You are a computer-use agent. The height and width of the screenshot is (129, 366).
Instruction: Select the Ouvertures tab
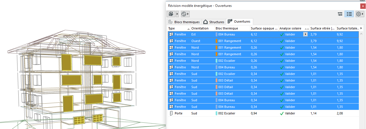coord(239,21)
